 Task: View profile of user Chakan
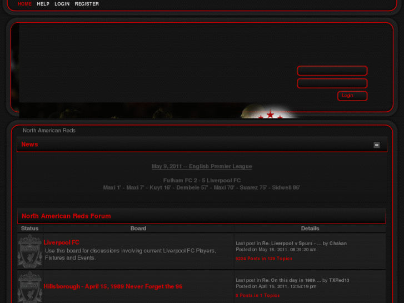[338, 244]
